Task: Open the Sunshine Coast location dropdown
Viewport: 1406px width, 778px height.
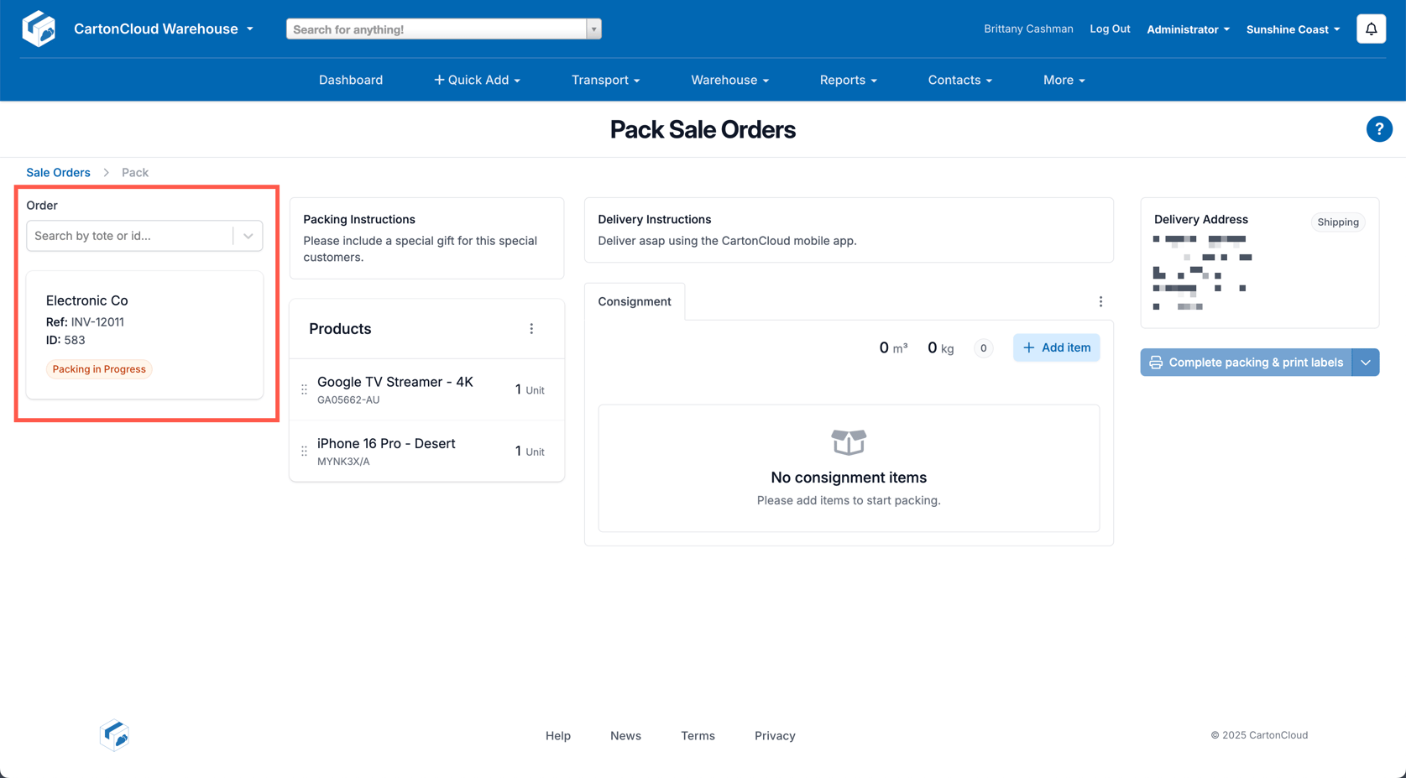Action: coord(1293,29)
